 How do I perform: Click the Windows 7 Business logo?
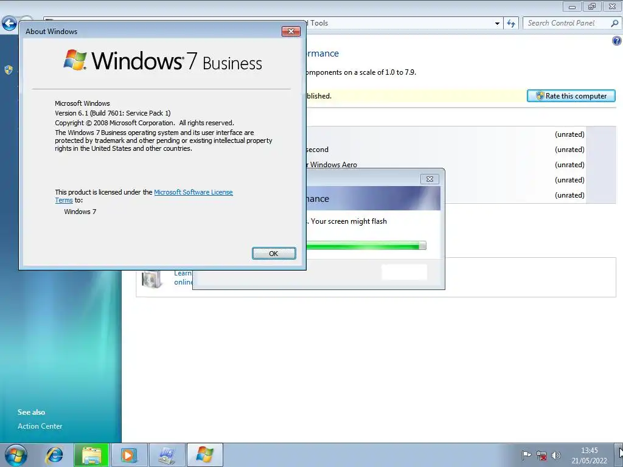(163, 61)
